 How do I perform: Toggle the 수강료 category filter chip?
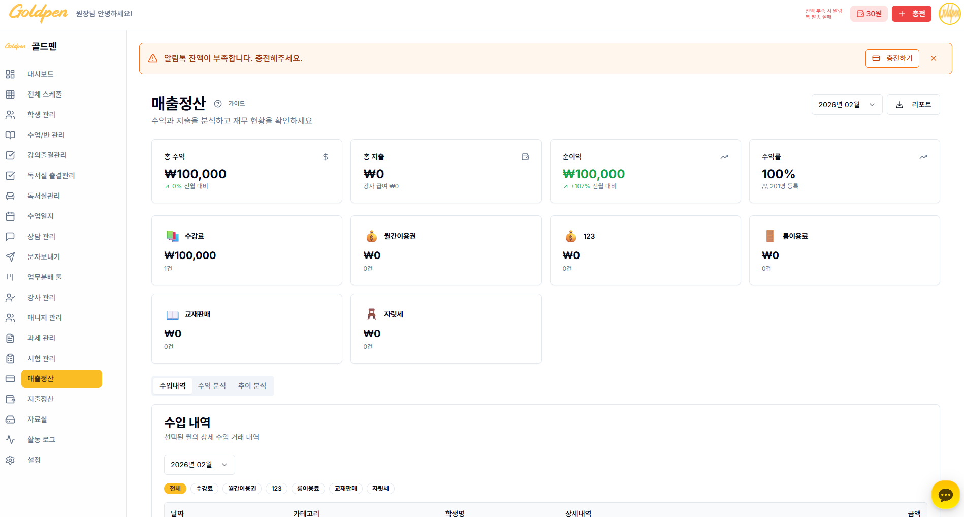click(204, 489)
